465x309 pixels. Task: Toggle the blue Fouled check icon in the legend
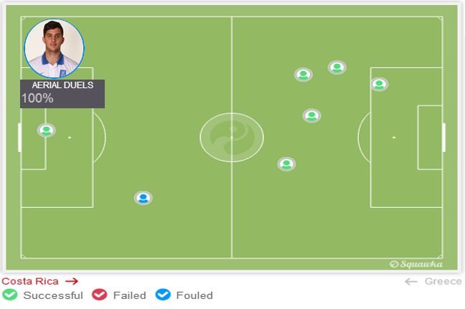pos(163,295)
